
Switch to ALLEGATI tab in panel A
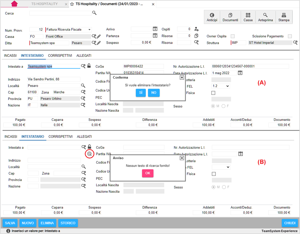[x=84, y=56]
